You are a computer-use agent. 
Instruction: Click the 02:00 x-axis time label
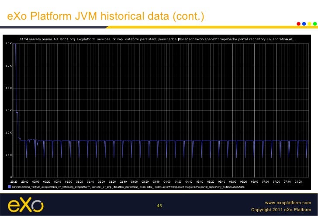pos(101,182)
